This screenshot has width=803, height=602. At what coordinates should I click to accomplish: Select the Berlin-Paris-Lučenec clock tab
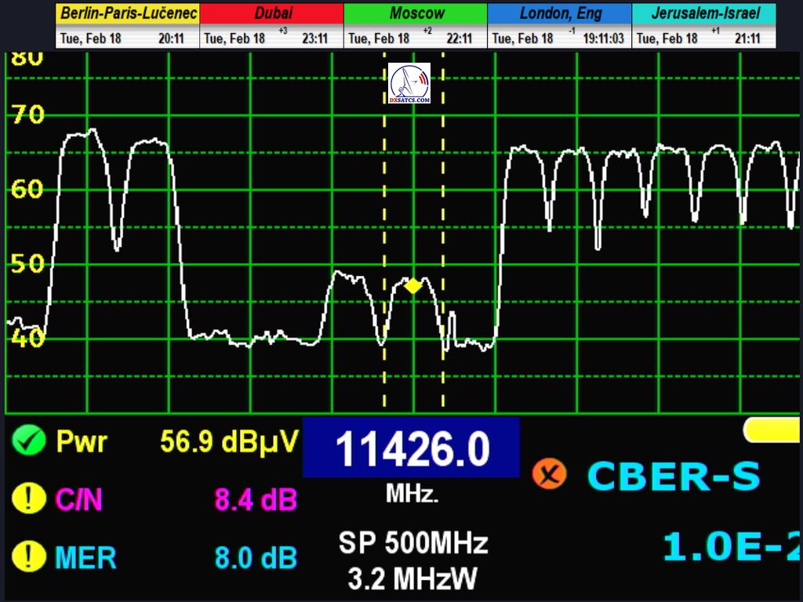click(128, 13)
